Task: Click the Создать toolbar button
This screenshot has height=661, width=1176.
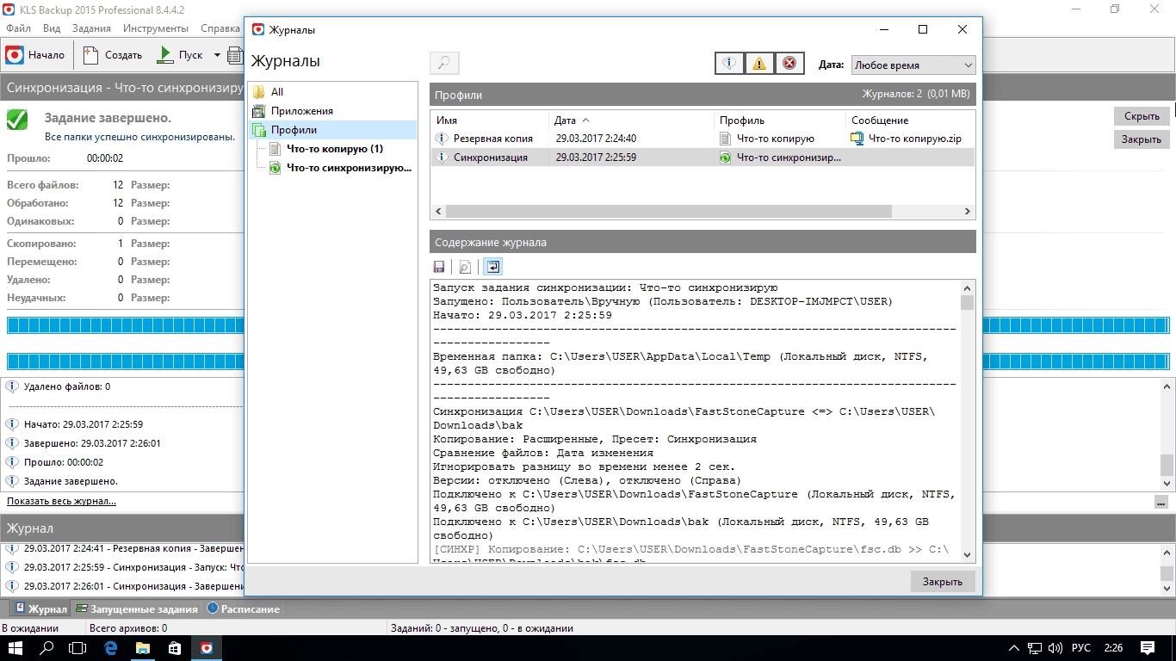Action: [113, 55]
